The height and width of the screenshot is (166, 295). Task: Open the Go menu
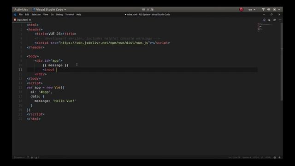coord(52,14)
